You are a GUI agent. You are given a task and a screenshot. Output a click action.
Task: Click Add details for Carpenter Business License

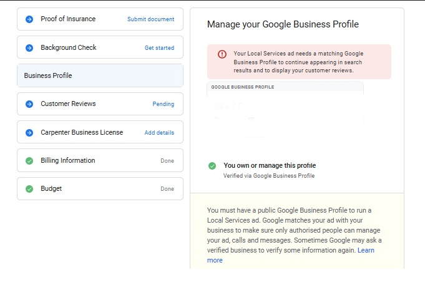click(x=159, y=133)
